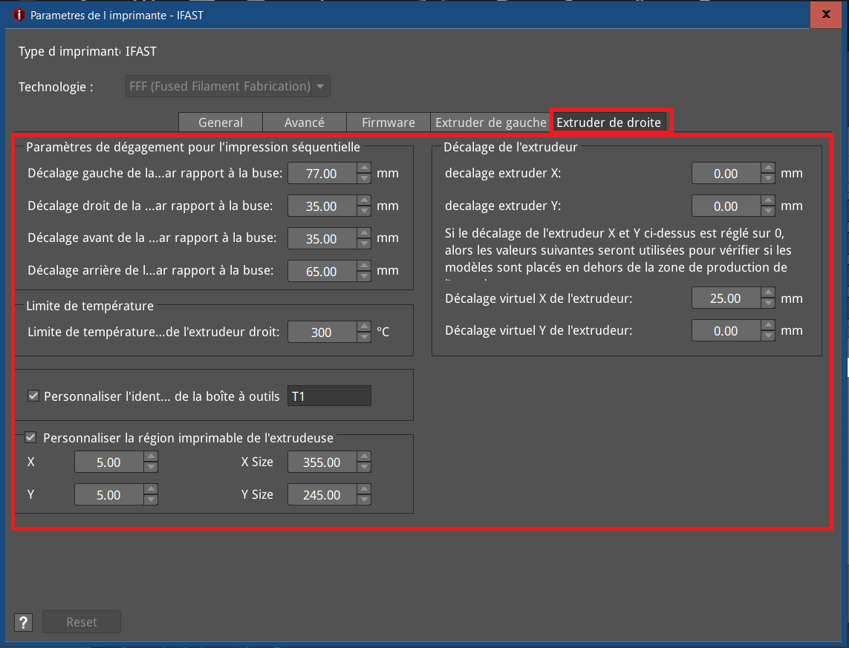The width and height of the screenshot is (849, 648).
Task: Increase Y Size value 245.00
Action: (x=365, y=489)
